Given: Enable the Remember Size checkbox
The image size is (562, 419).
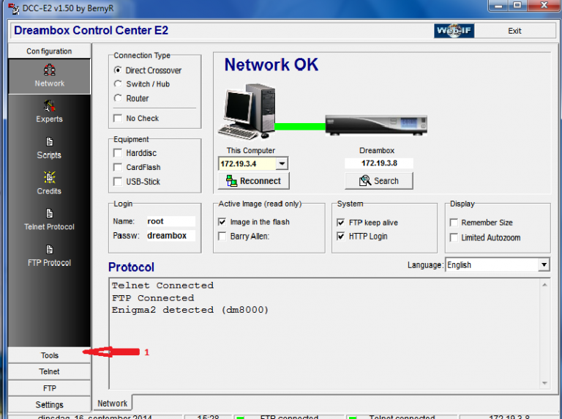Looking at the screenshot, I should pos(454,223).
